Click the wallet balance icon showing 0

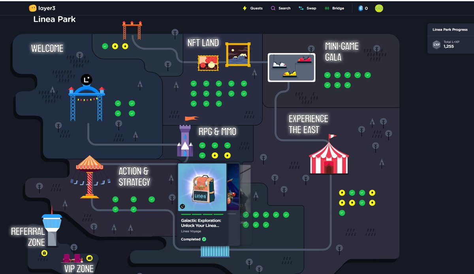point(362,8)
